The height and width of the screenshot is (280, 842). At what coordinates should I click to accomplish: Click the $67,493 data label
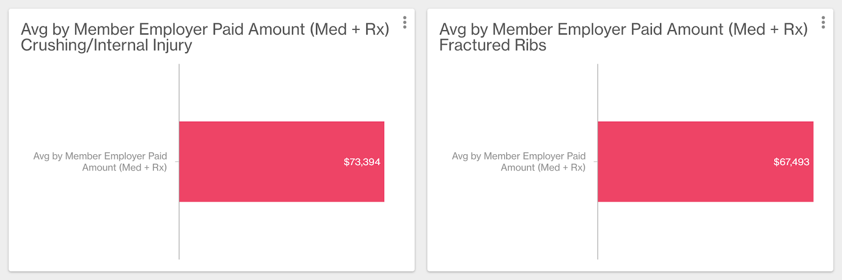click(x=791, y=162)
